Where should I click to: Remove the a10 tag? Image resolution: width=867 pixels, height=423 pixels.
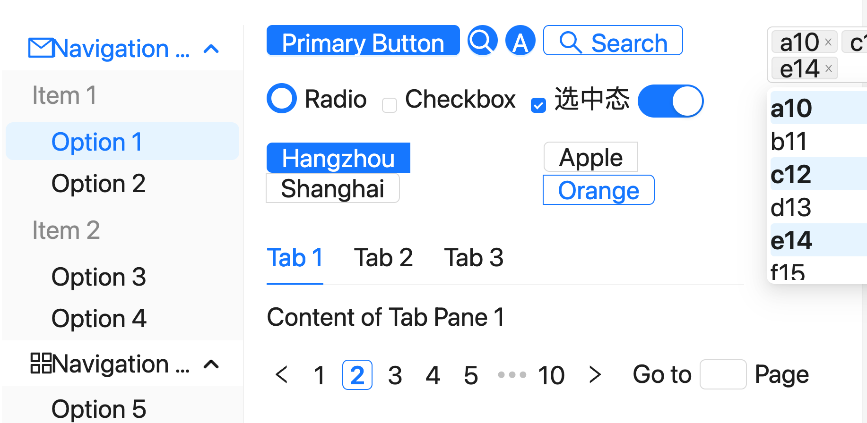click(828, 42)
